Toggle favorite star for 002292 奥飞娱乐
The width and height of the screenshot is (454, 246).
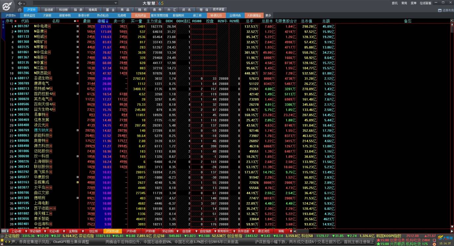[15, 172]
